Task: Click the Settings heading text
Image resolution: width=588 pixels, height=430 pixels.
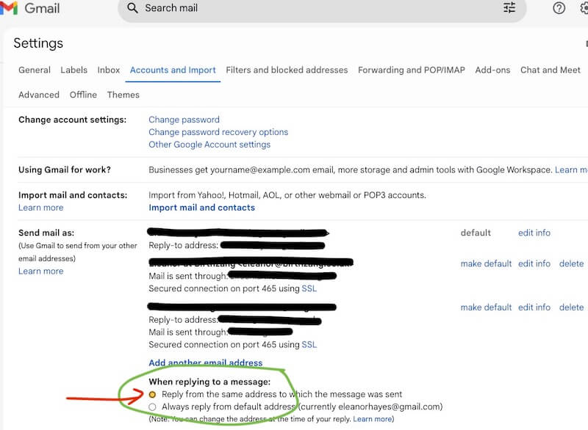Action: pyautogui.click(x=38, y=43)
